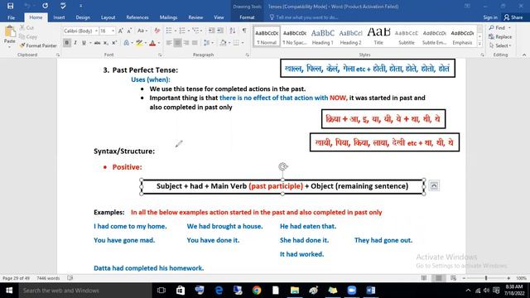Switch to Web Layout view

(453, 278)
